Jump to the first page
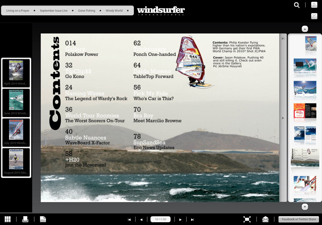Viewport: 322px width, 225px height. [129, 219]
